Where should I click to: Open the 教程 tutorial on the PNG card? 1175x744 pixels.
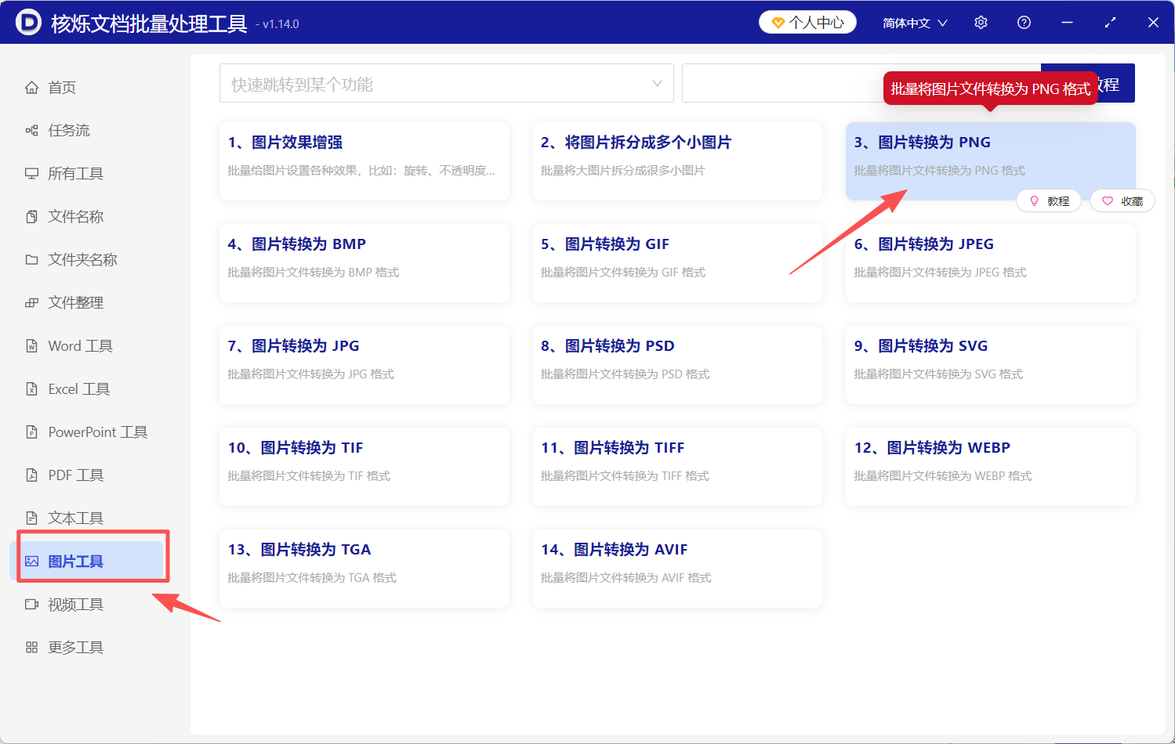(1049, 200)
